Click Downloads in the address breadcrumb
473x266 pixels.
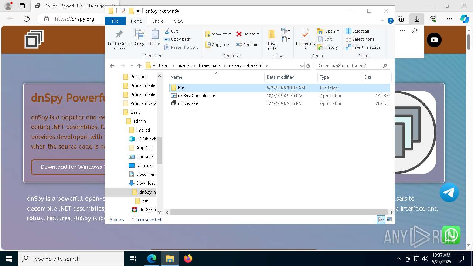coord(210,66)
